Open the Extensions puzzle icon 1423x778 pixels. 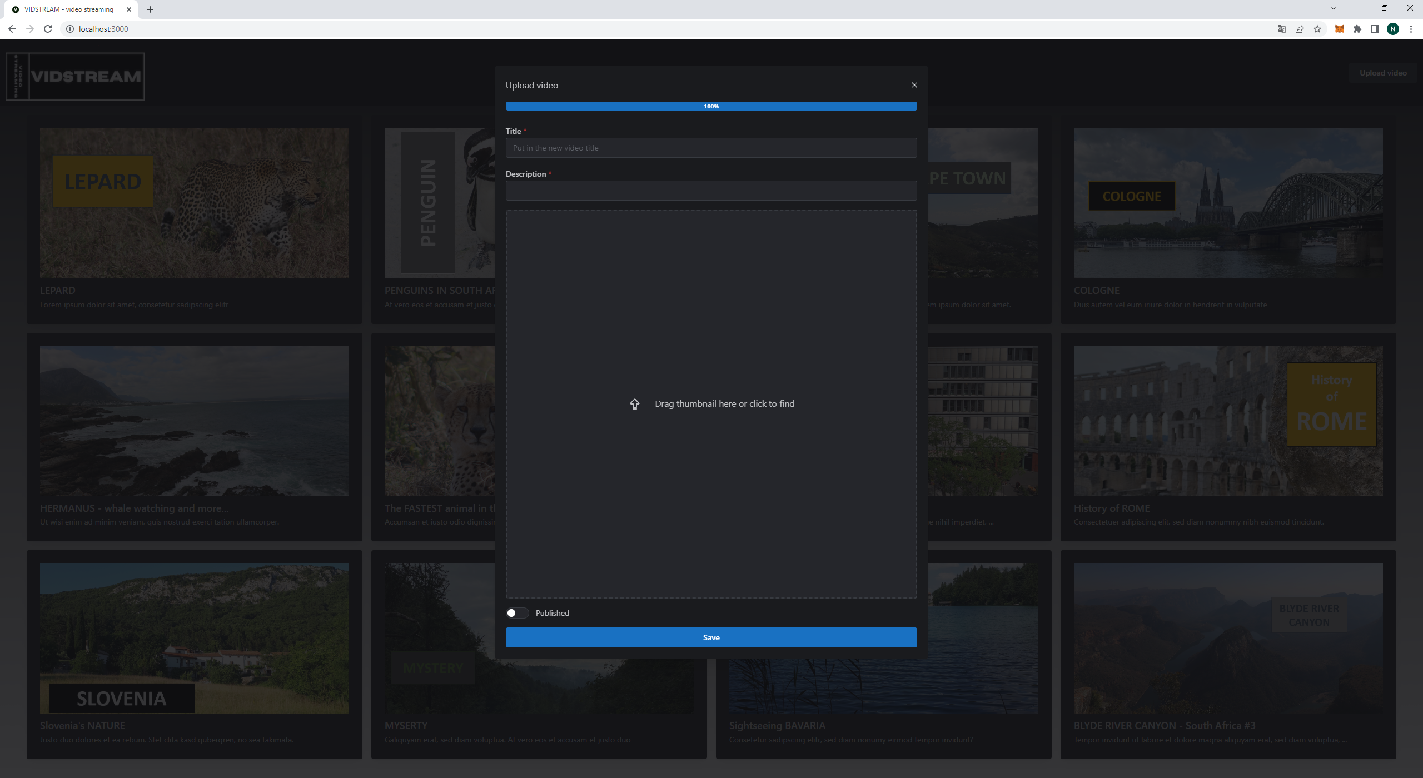click(1357, 29)
